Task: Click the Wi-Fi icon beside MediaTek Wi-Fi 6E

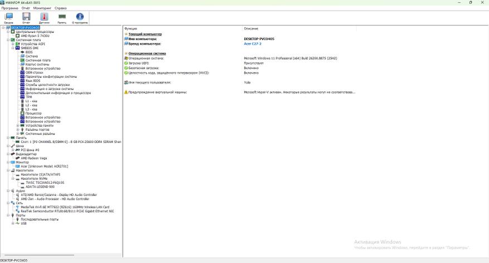Action: point(18,207)
